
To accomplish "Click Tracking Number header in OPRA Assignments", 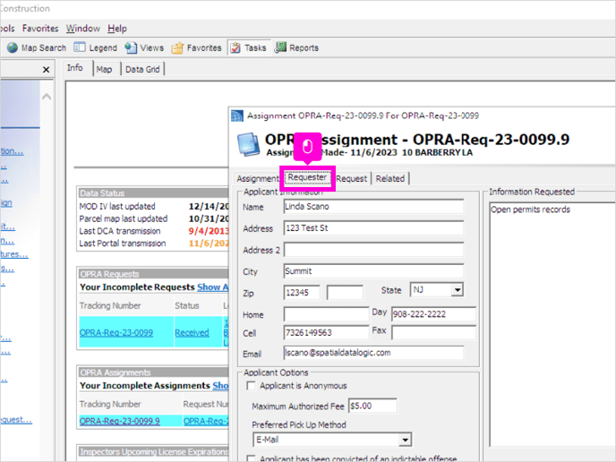I will pos(110,405).
